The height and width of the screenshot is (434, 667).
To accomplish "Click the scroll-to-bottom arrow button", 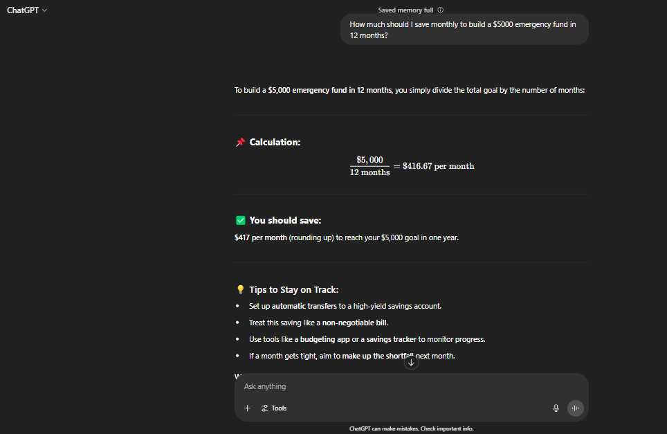I will (x=411, y=363).
